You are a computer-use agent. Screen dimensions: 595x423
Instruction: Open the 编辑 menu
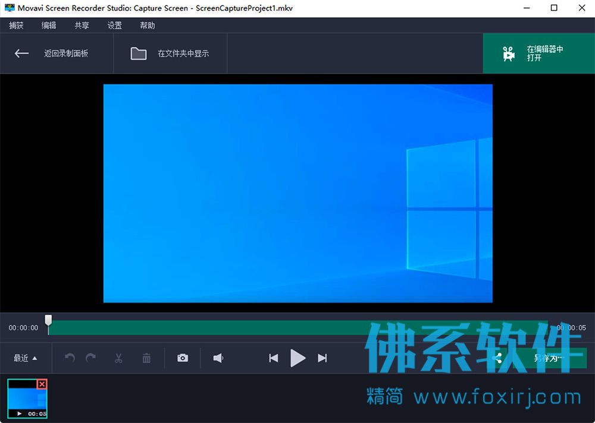(x=49, y=26)
